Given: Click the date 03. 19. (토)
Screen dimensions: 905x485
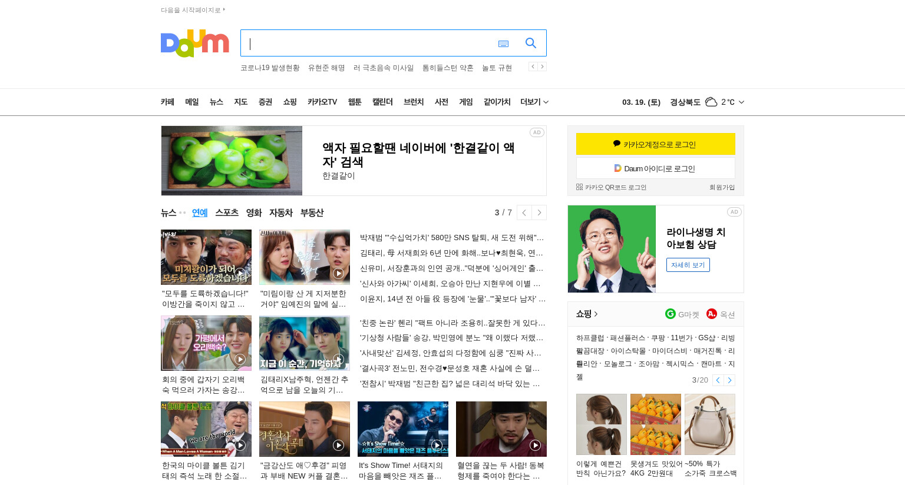Looking at the screenshot, I should tap(641, 102).
